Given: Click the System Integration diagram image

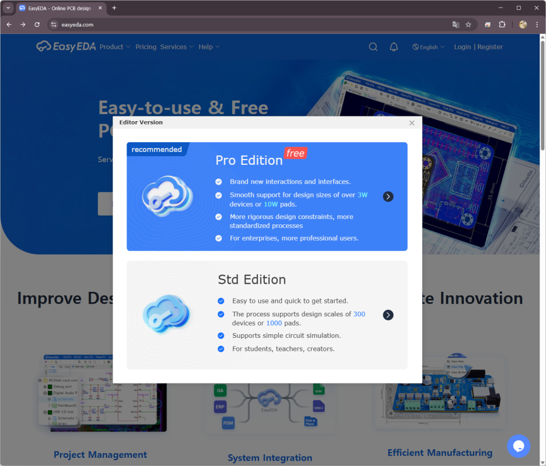Looking at the screenshot, I should 269,407.
